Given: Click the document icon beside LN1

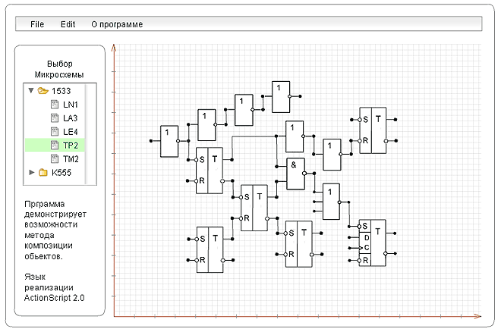Looking at the screenshot, I should click(55, 104).
